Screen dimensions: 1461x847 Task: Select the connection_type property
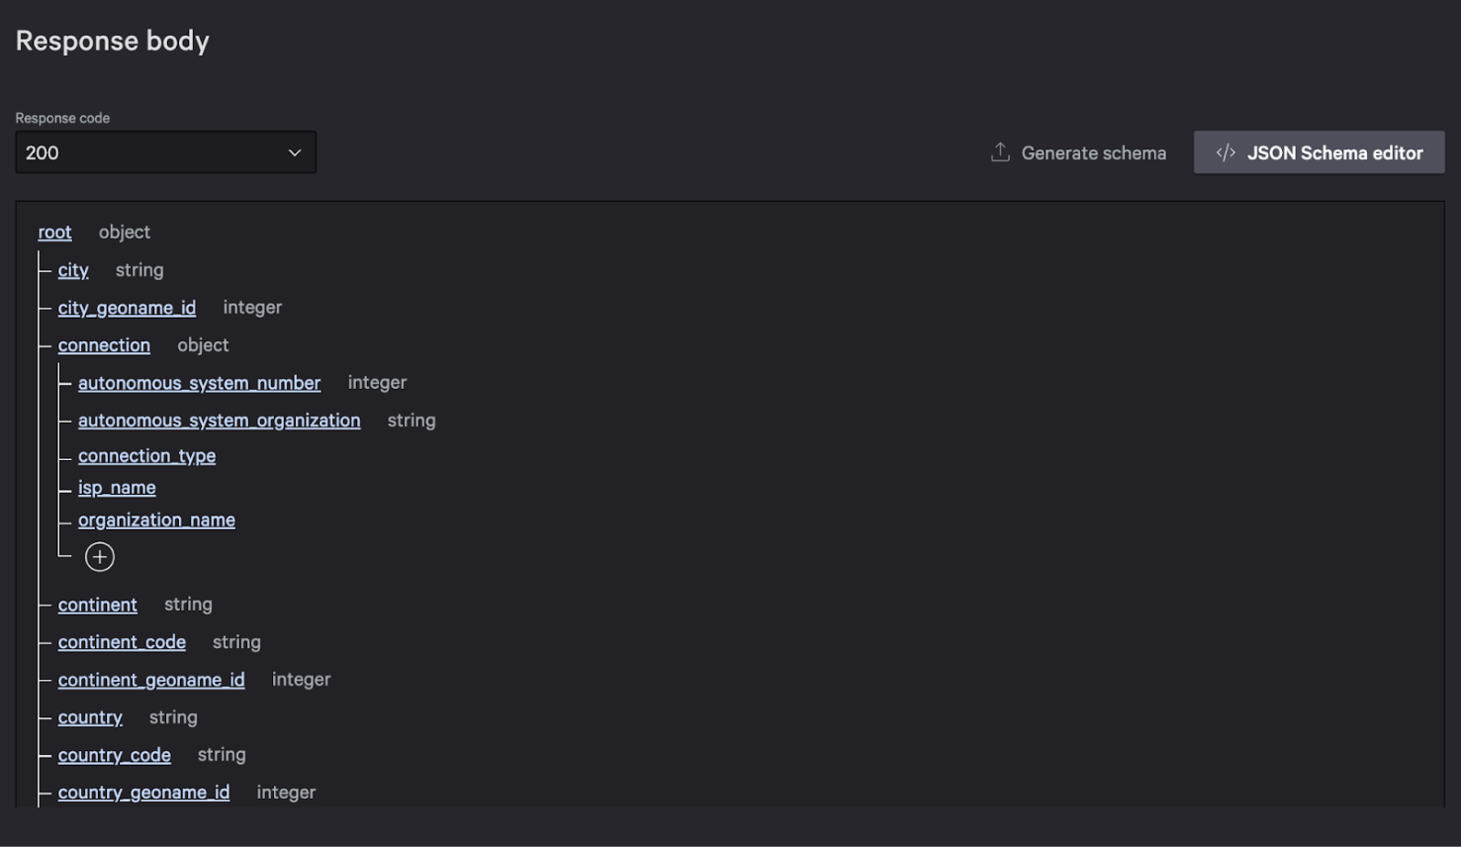click(x=147, y=455)
